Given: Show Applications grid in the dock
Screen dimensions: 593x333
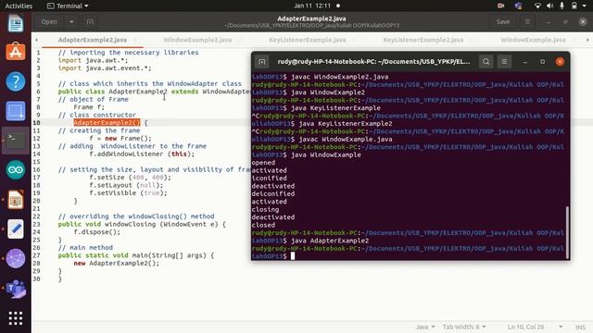Looking at the screenshot, I should pos(16,318).
